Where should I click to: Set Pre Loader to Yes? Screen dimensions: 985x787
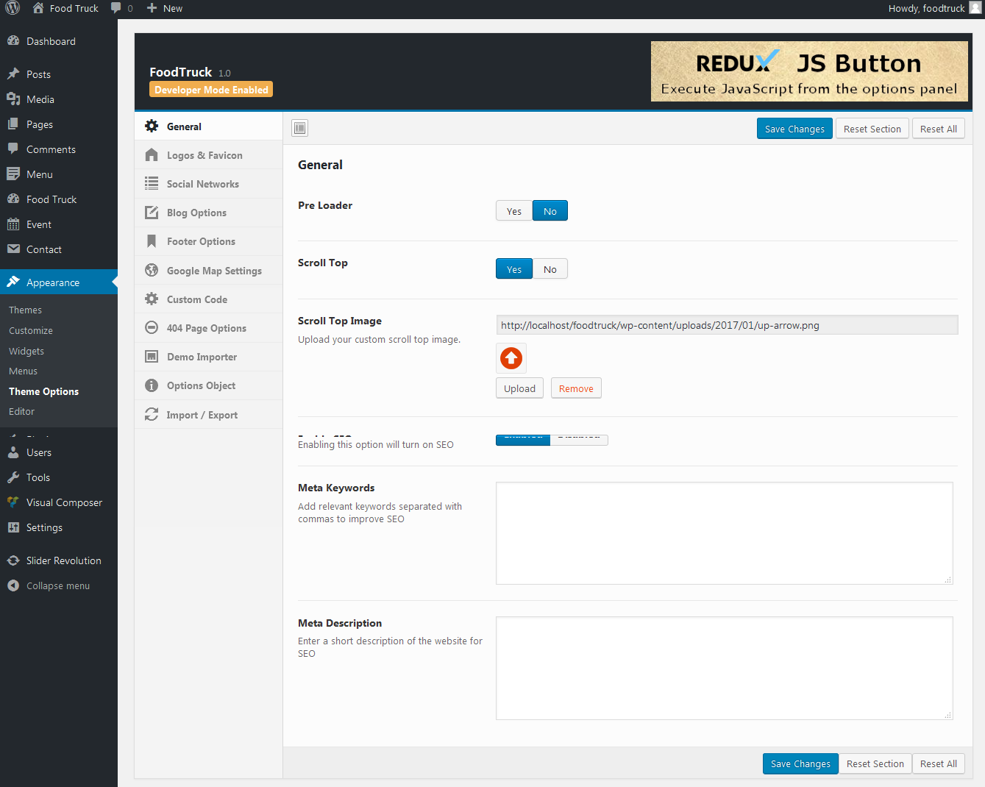click(514, 211)
